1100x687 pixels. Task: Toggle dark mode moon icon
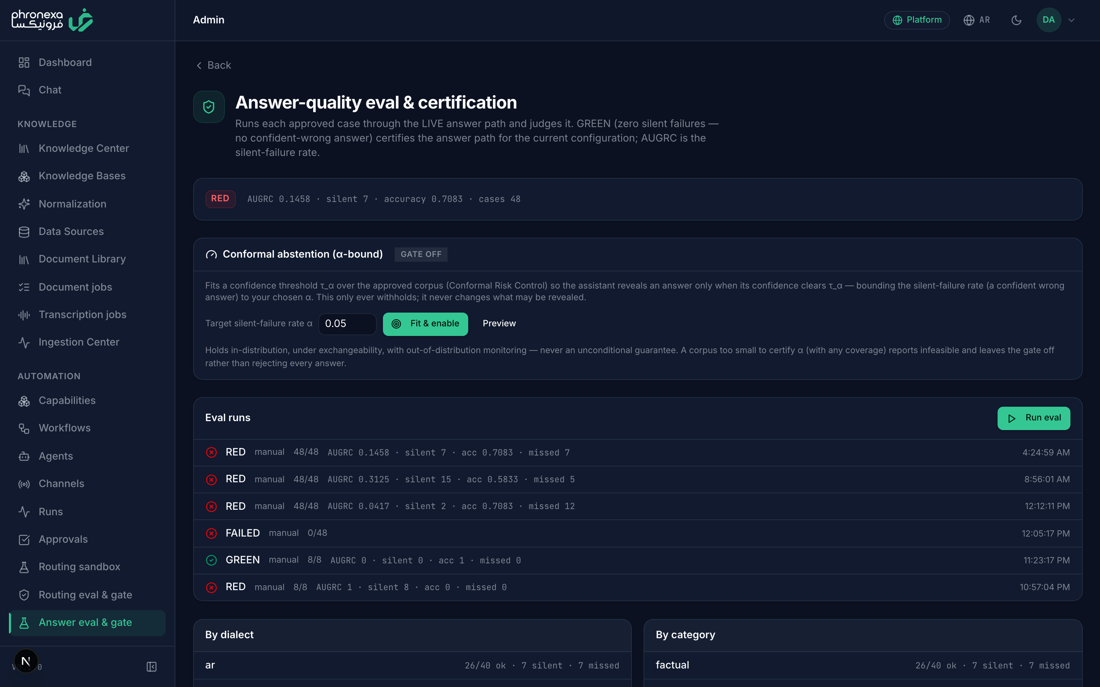[x=1016, y=20]
